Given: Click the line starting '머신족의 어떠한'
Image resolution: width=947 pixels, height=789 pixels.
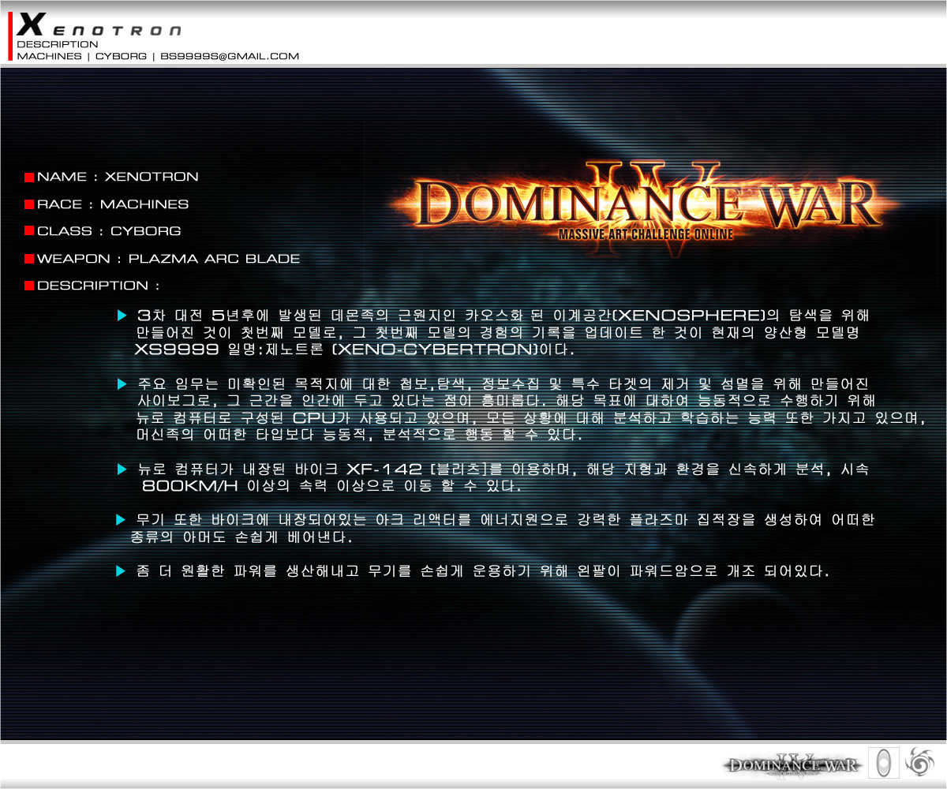Looking at the screenshot, I should click(359, 435).
